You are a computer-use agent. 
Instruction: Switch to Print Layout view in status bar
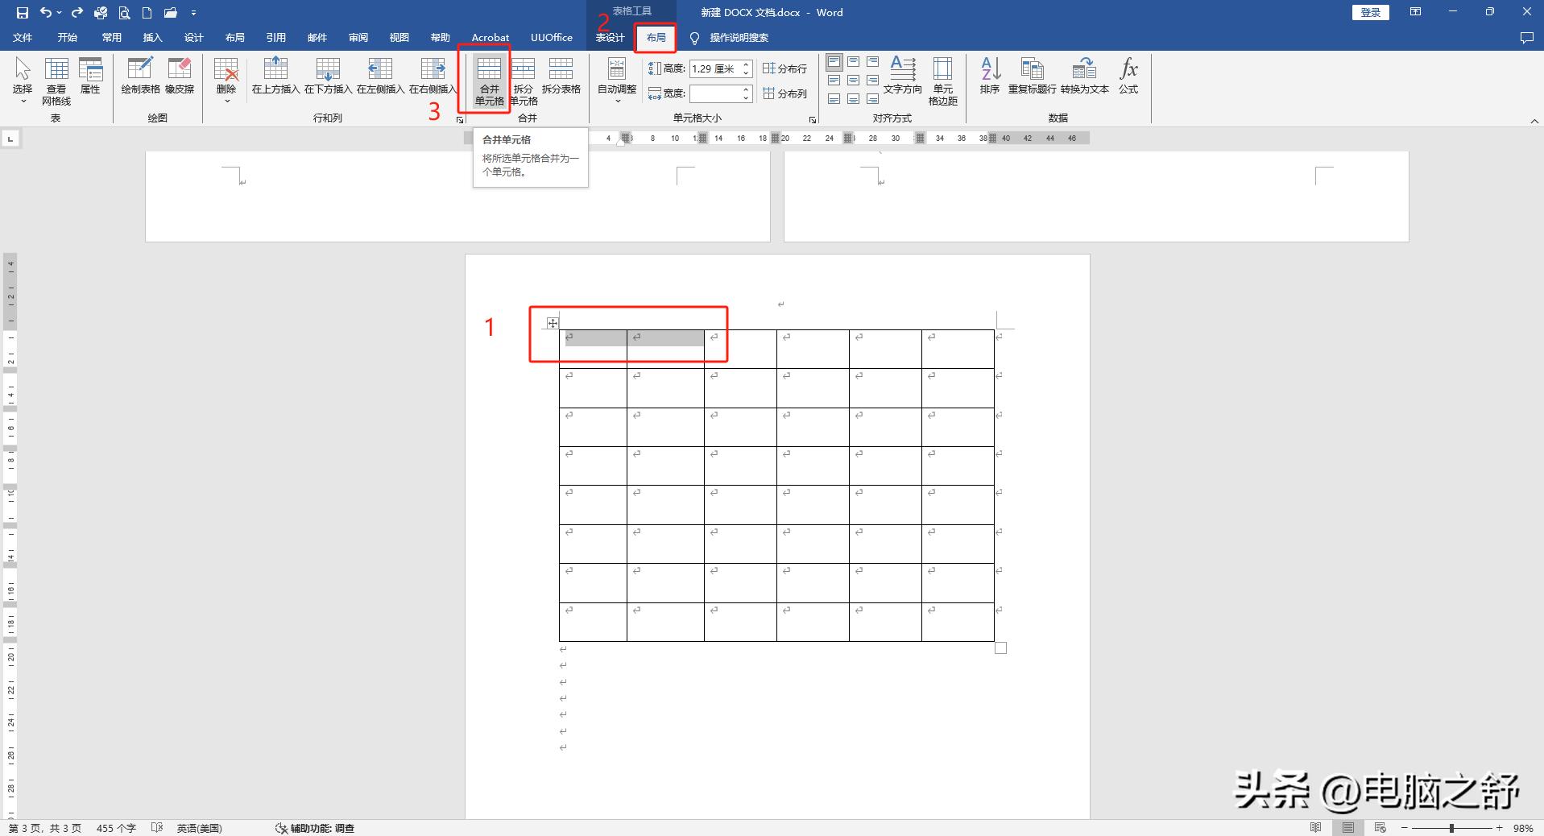click(x=1348, y=828)
